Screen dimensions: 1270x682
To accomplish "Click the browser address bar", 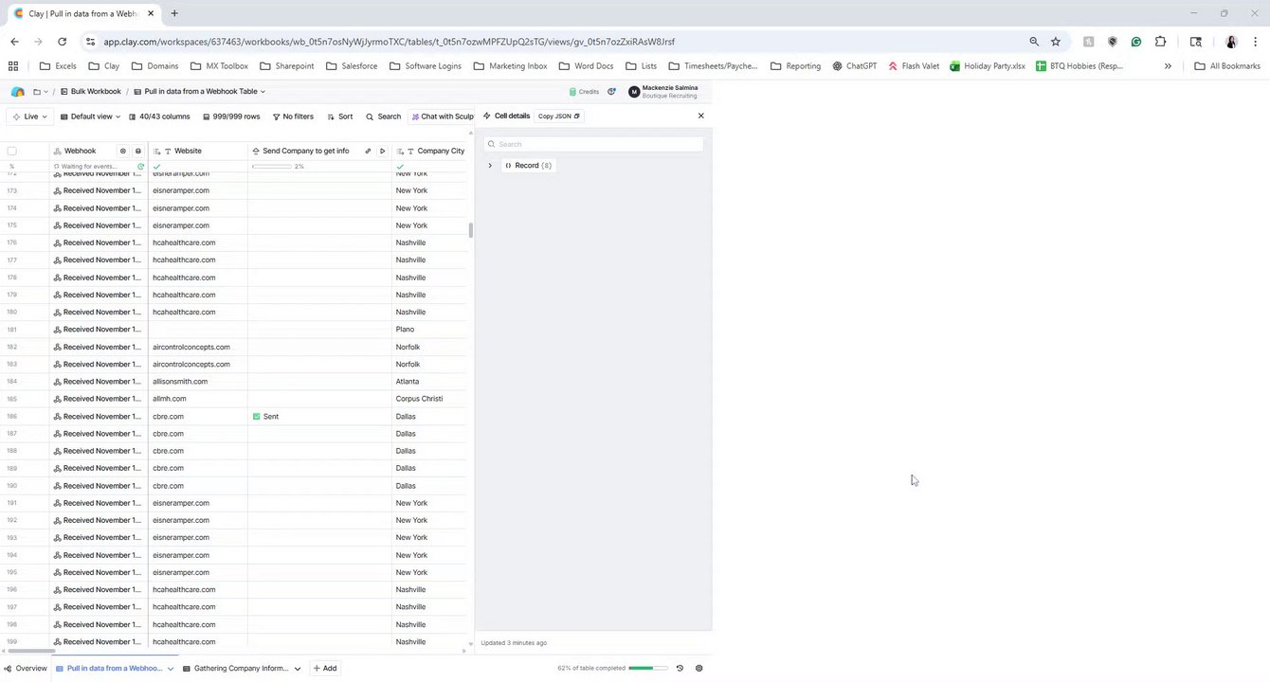I will (559, 42).
